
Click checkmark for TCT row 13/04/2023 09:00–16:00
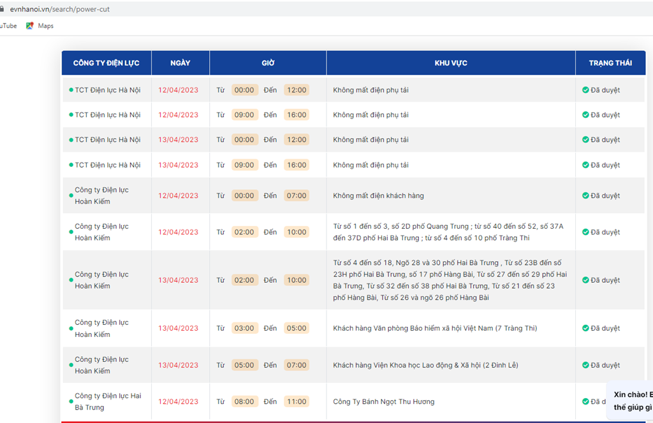tap(585, 165)
